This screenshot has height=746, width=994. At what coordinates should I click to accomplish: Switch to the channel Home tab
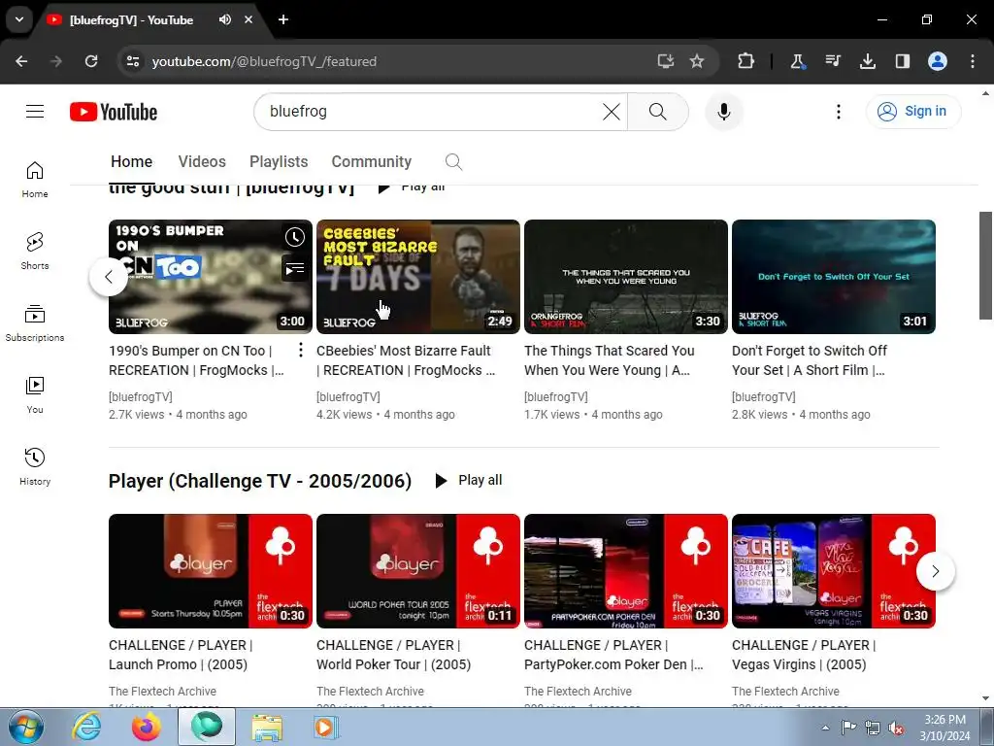point(132,162)
